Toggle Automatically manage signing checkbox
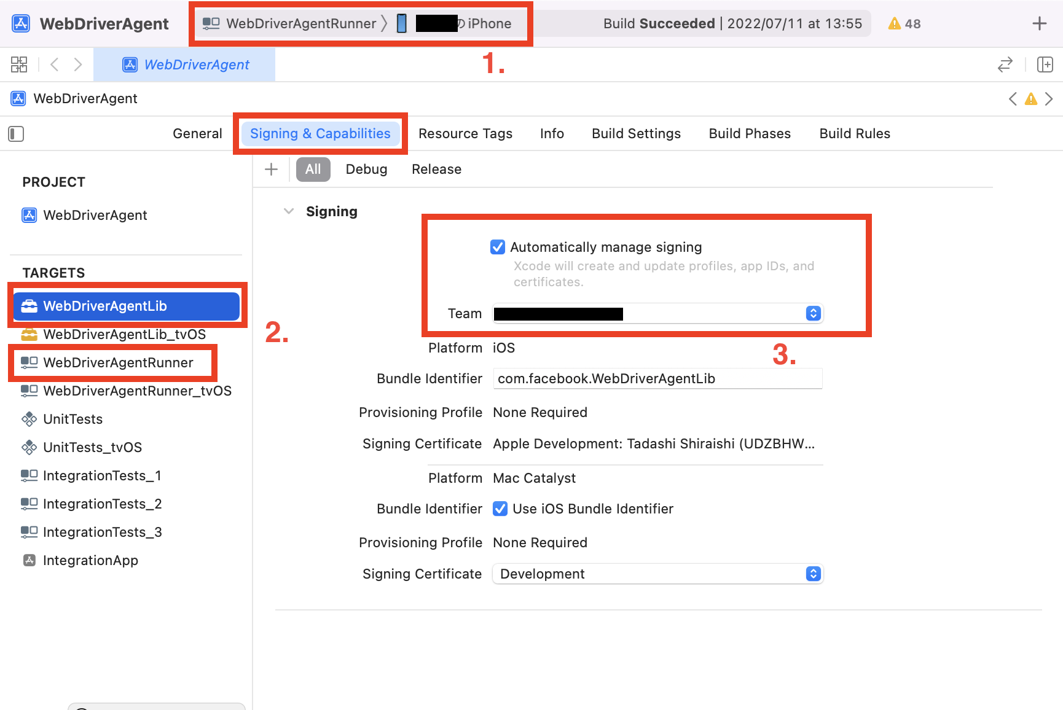The height and width of the screenshot is (710, 1063). (x=498, y=247)
